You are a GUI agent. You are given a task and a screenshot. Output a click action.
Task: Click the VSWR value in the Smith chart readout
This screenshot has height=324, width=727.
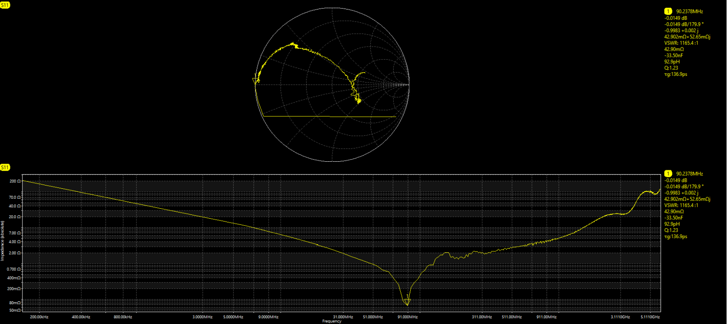682,43
